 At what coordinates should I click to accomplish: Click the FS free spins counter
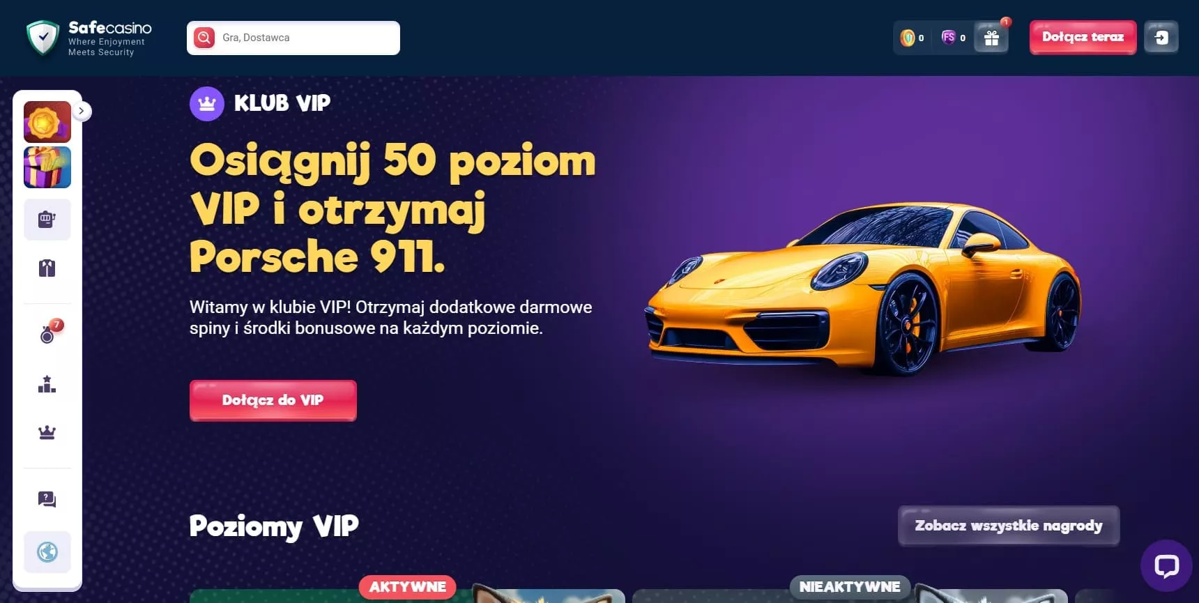pyautogui.click(x=953, y=38)
